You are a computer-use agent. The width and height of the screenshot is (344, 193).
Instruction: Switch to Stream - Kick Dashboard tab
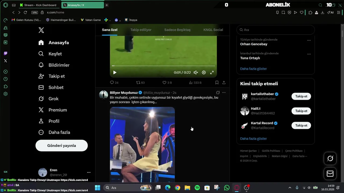[x=39, y=5]
